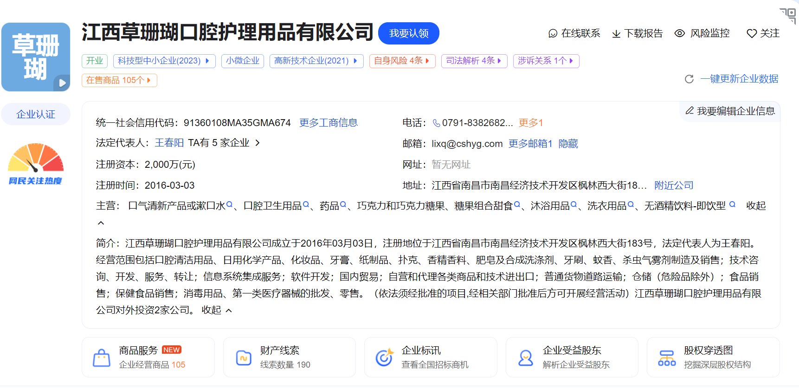Open the 更多工商信息 link
The image size is (799, 388).
click(x=328, y=123)
